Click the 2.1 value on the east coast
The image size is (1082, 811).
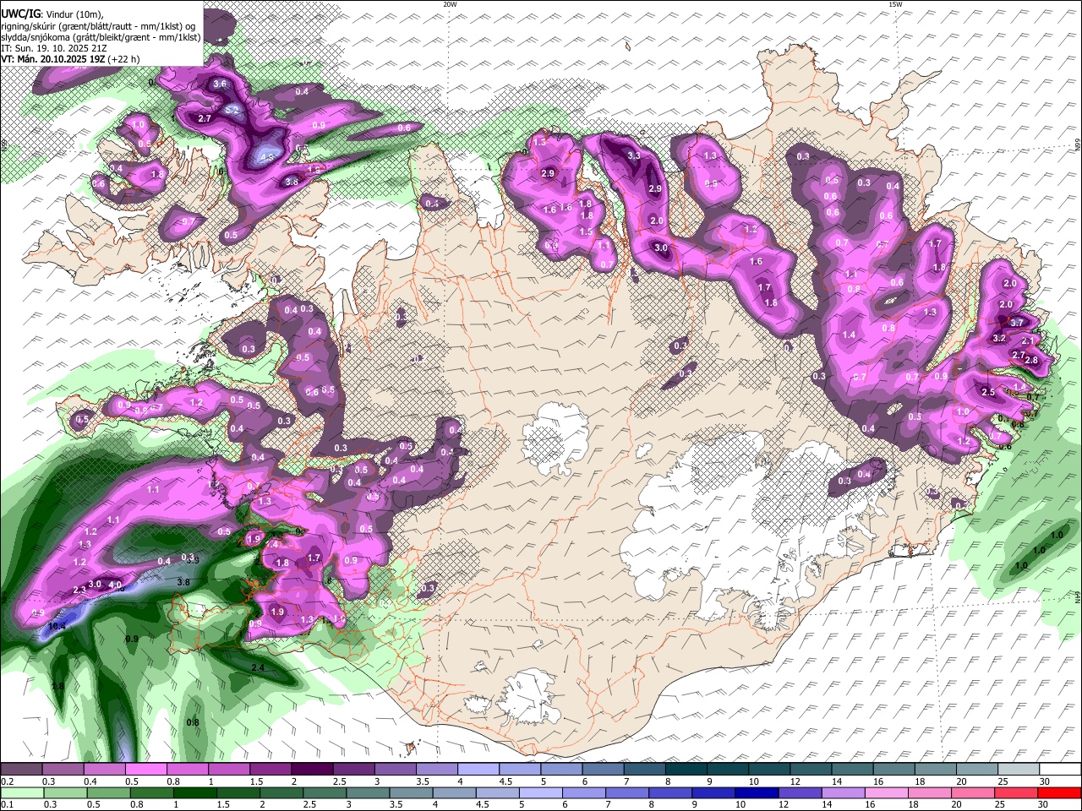[x=1027, y=341]
